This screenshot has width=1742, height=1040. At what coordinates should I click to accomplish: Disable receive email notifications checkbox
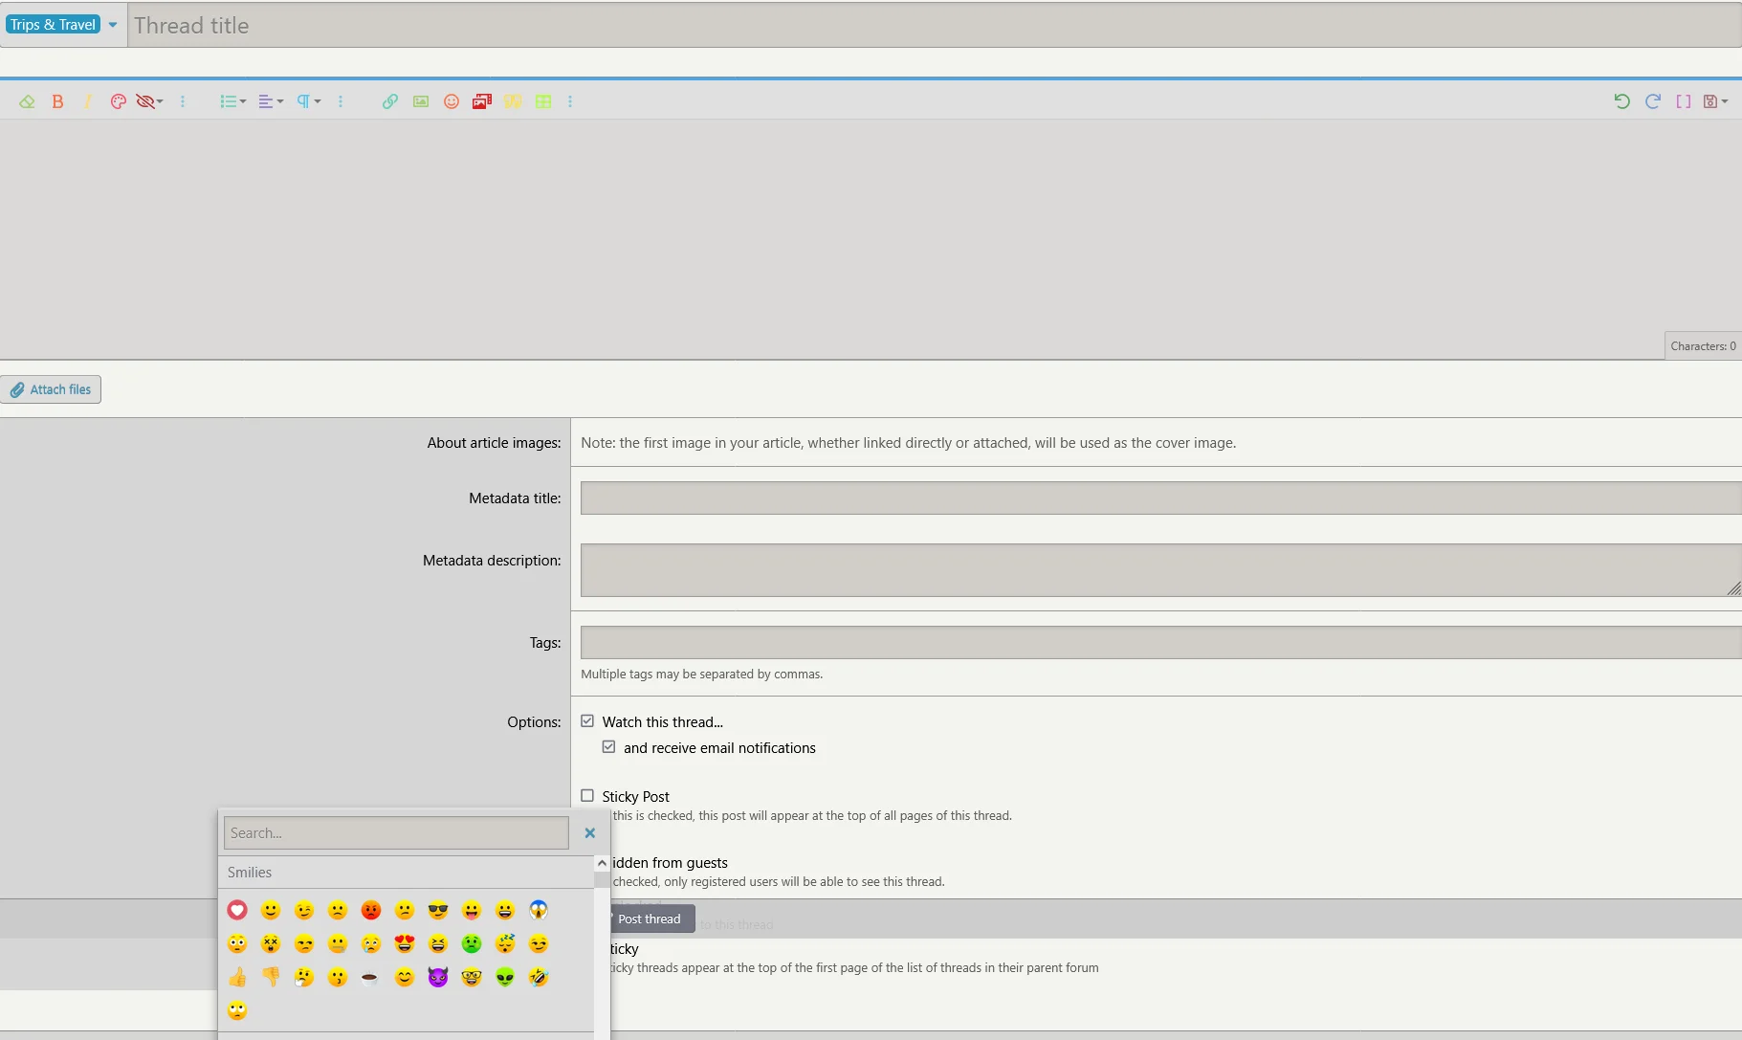608,747
